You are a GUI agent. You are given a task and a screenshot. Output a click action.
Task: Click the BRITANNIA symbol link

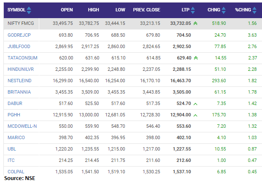[19, 91]
